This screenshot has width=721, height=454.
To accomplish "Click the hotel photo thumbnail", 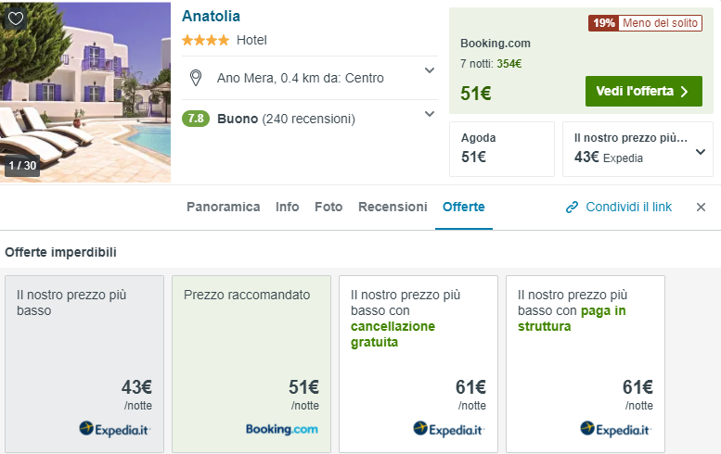I will [85, 93].
